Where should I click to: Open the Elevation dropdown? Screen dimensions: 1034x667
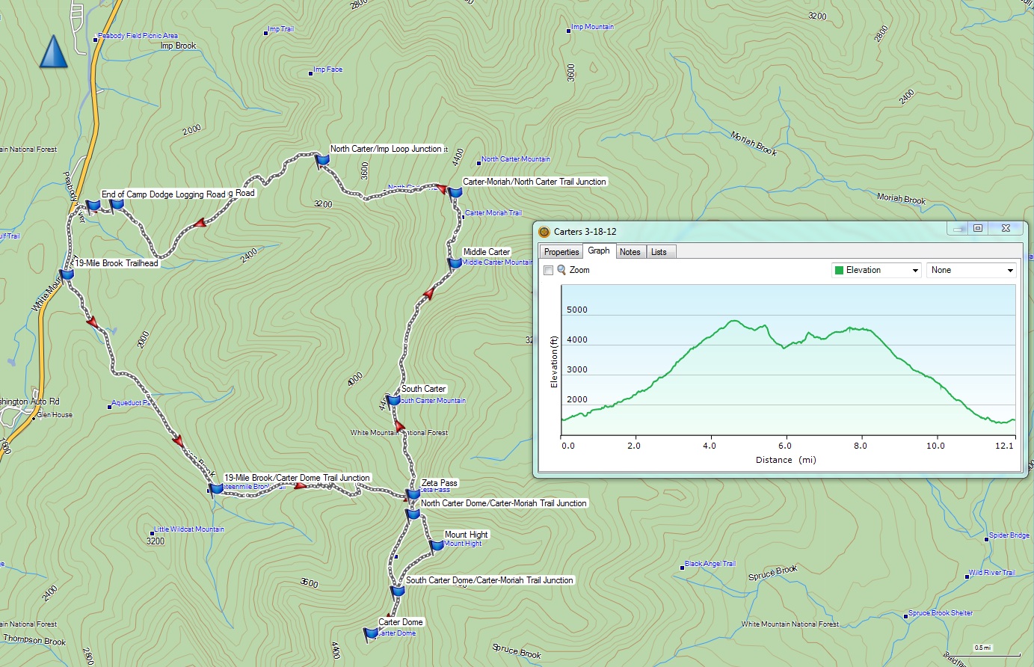coord(876,270)
